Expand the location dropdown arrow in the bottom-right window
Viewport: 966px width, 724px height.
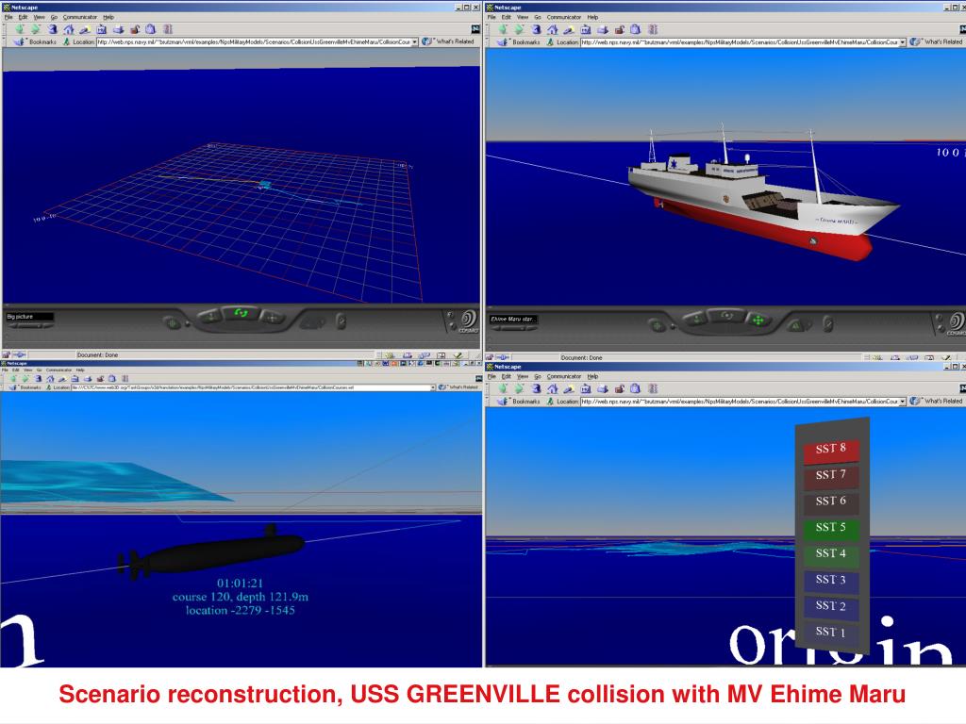pos(903,402)
